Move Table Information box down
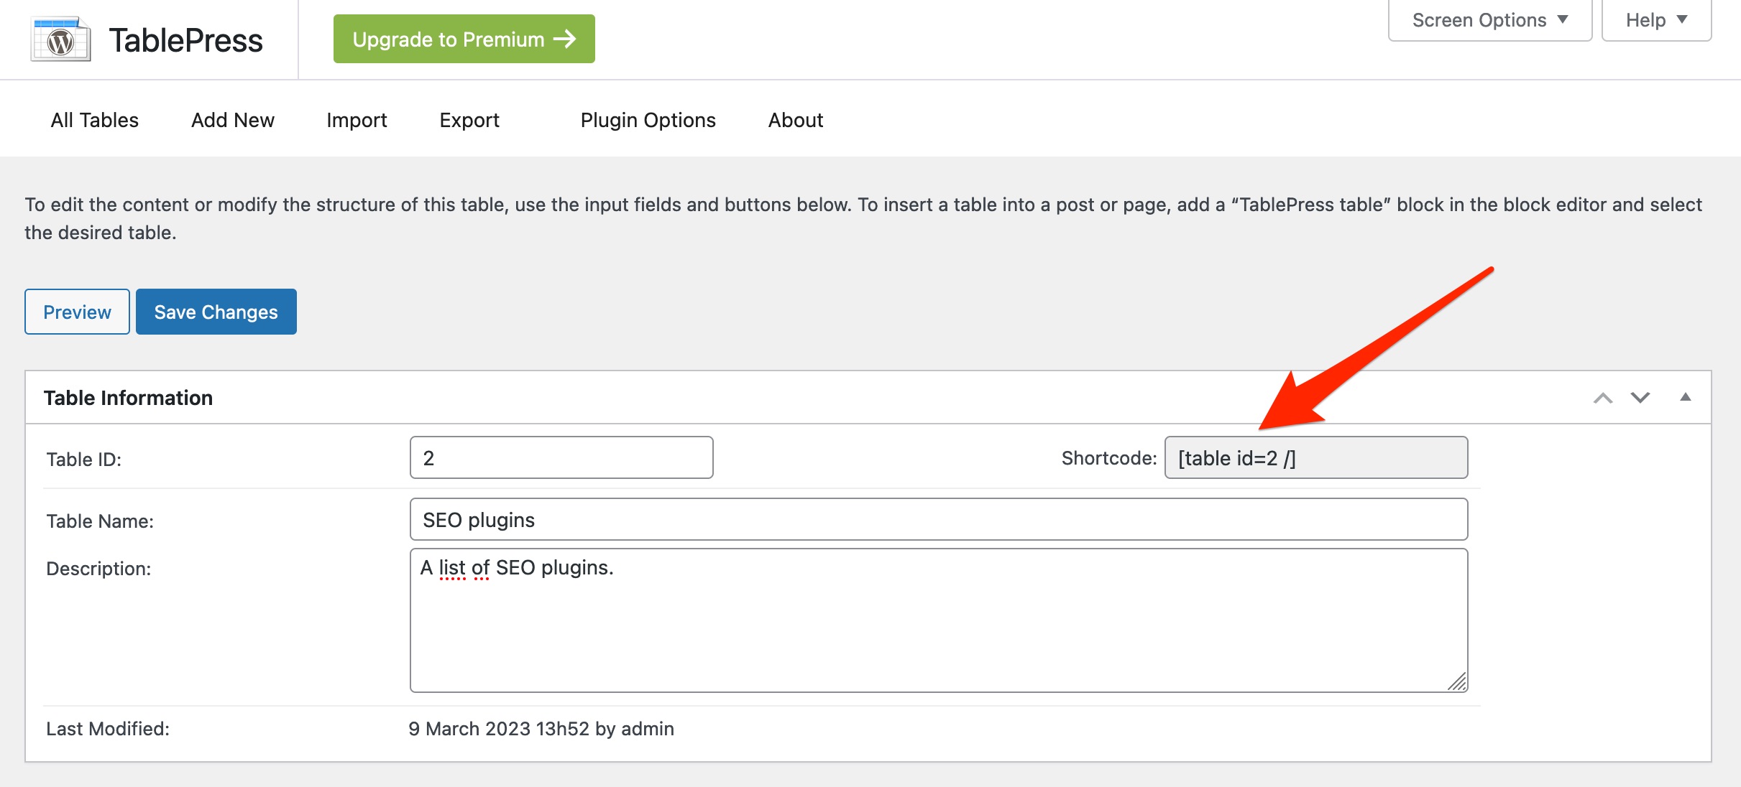 (x=1640, y=398)
